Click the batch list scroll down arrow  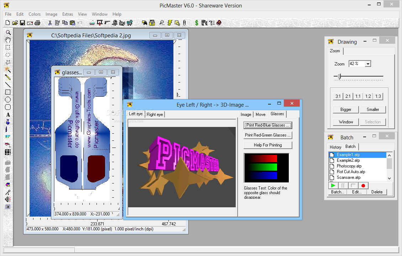(389, 178)
